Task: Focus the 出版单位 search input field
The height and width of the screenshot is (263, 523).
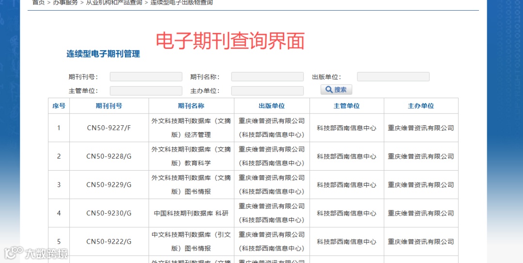Action: 393,76
